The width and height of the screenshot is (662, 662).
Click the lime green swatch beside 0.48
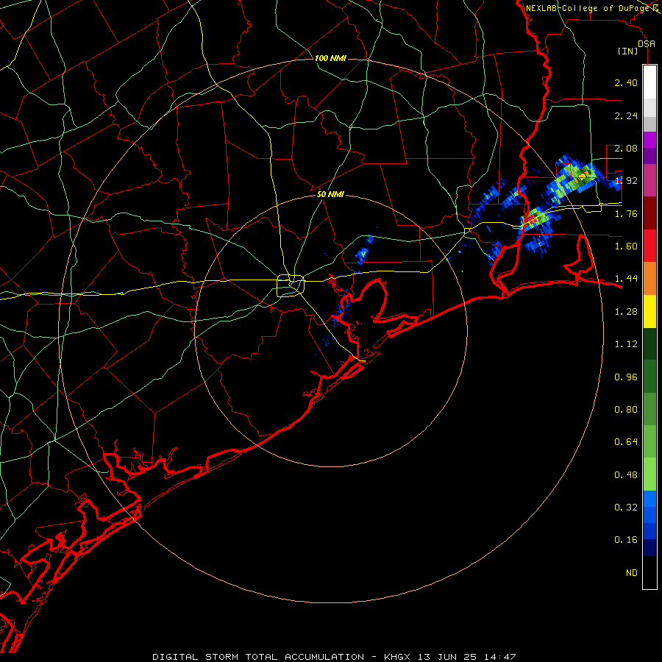tap(649, 474)
